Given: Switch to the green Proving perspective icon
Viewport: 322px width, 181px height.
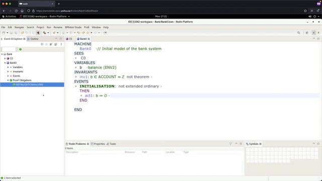Looking at the screenshot, I should (318, 33).
